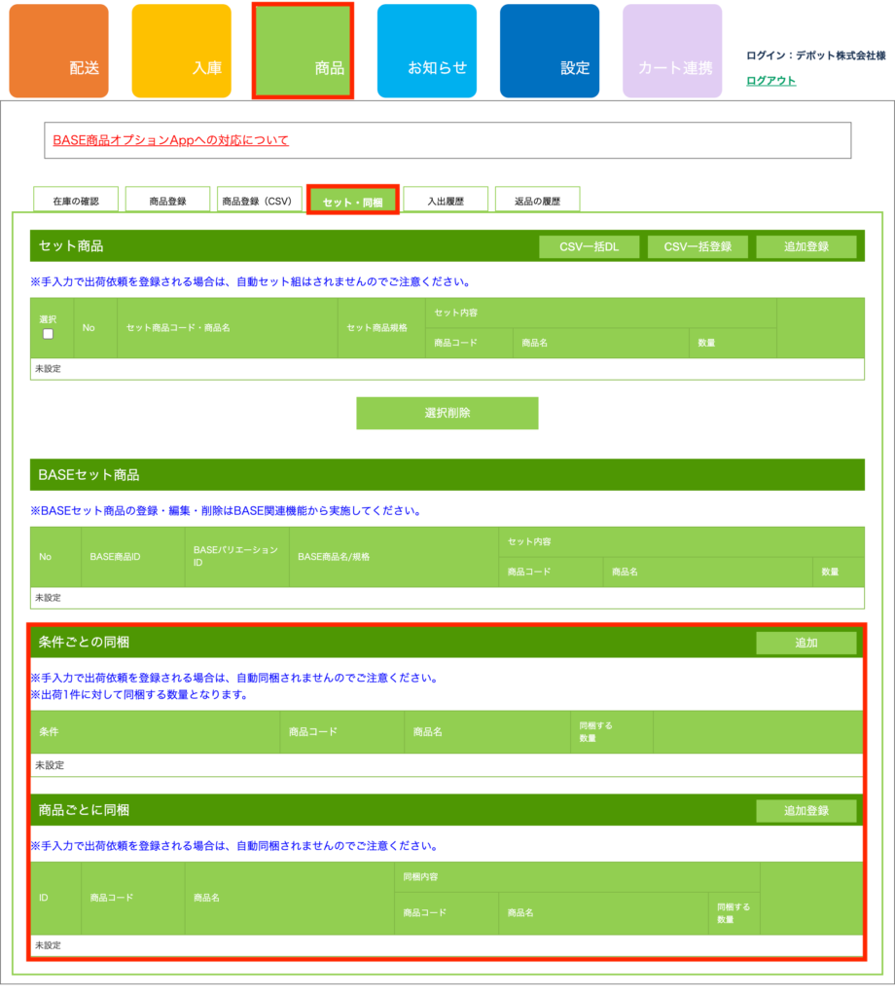Select the セット・同梱 tab
This screenshot has width=895, height=997.
pos(352,202)
